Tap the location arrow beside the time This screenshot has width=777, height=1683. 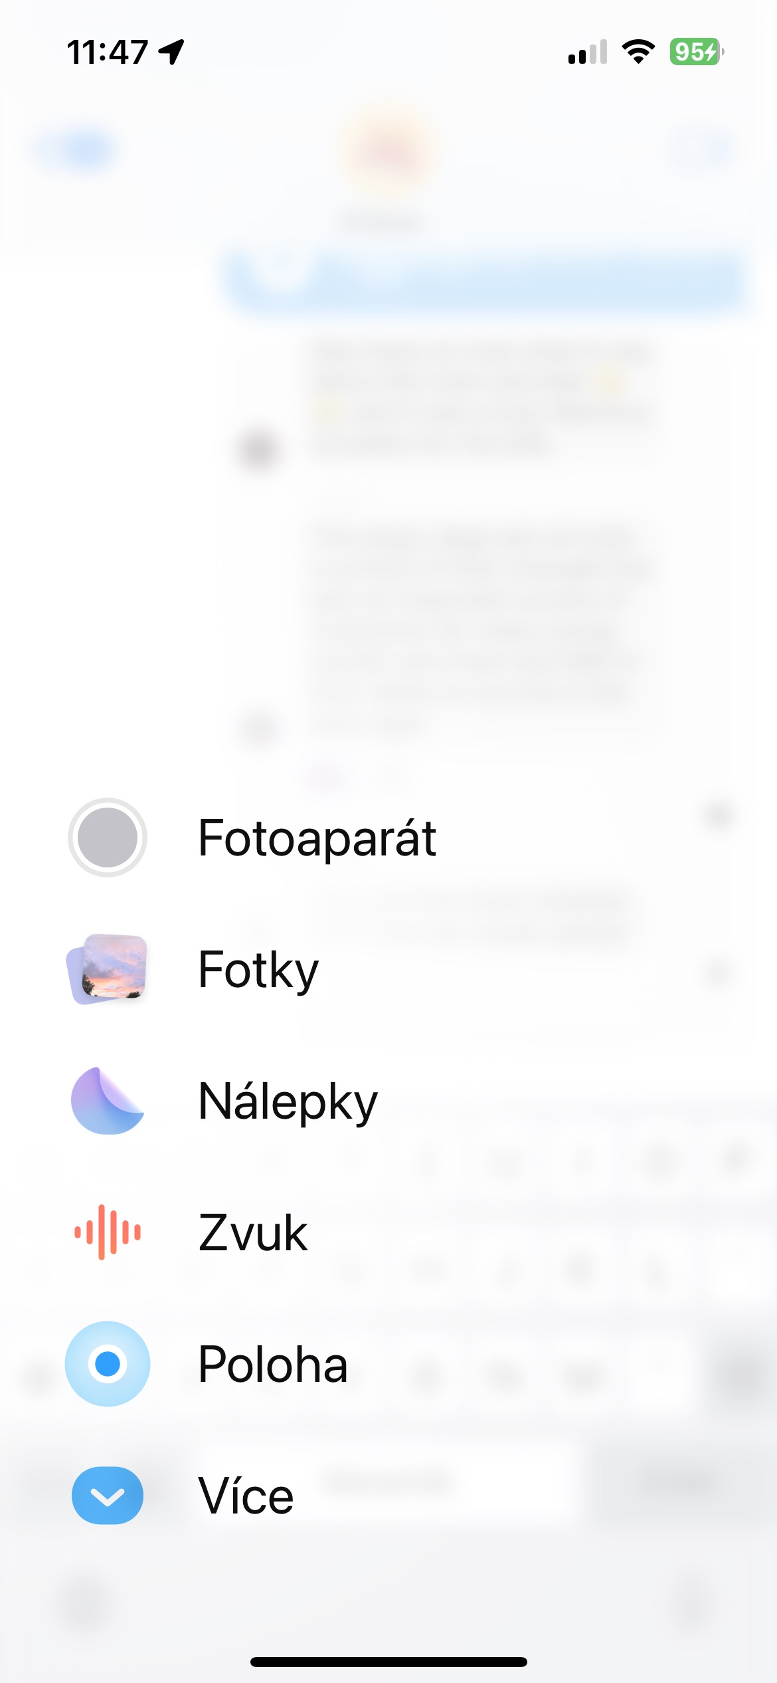click(171, 52)
